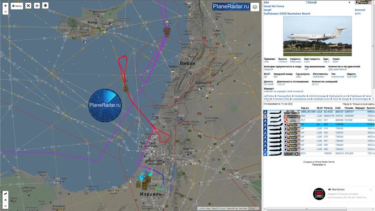This screenshot has width=375, height=211.
Task: Click the S source badge in IAM row
Action: click(x=265, y=117)
